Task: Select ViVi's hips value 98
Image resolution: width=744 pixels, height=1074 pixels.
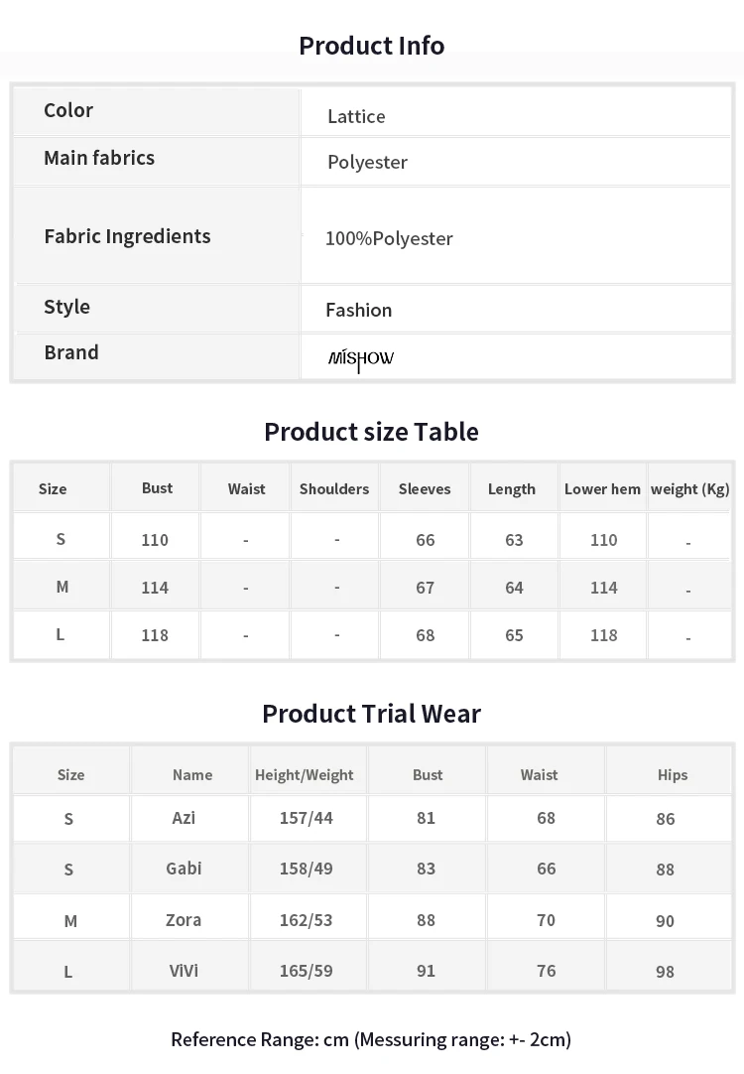Action: (666, 972)
